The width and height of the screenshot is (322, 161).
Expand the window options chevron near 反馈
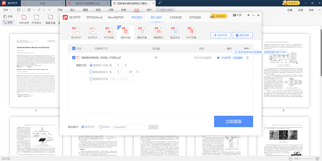(248, 15)
